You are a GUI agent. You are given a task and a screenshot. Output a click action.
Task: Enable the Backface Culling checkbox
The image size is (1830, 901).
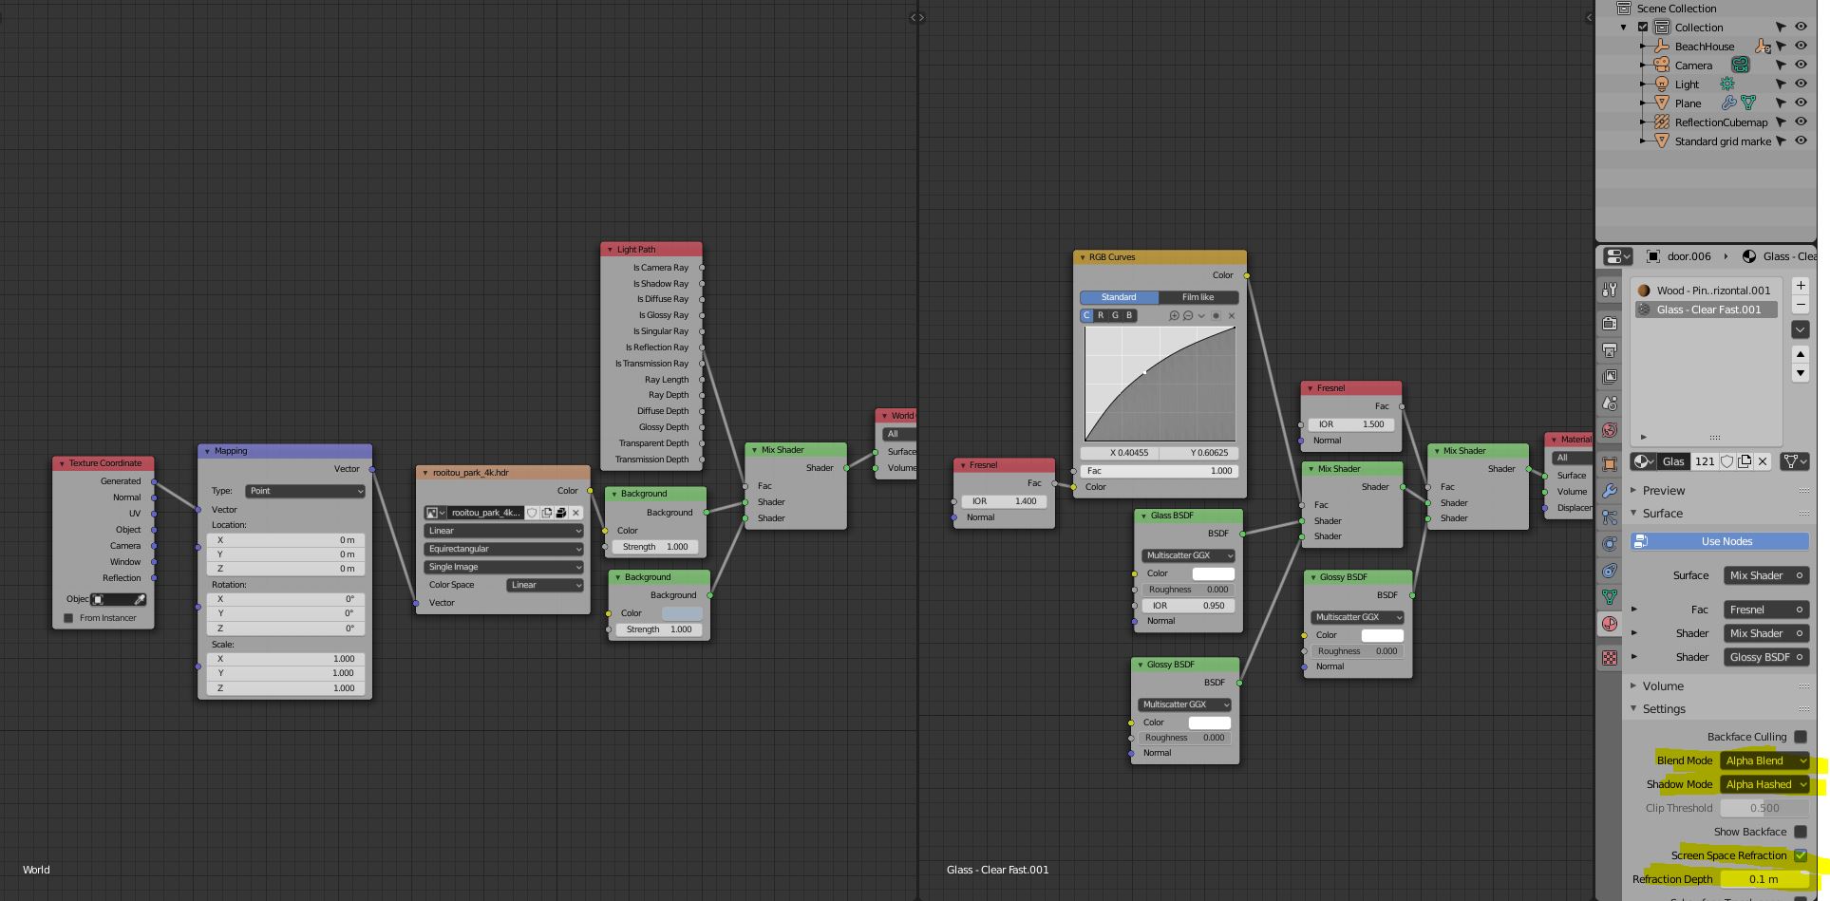1801,737
